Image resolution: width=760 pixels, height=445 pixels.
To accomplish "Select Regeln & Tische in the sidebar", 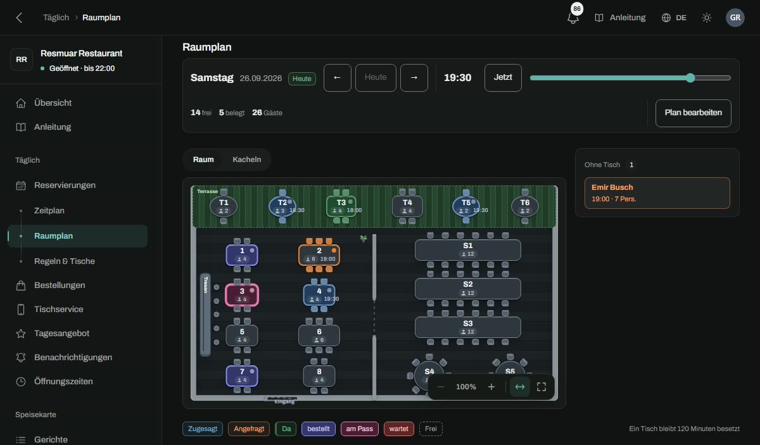I will 77,261.
